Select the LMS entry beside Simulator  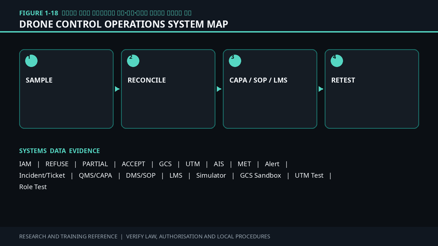(176, 175)
